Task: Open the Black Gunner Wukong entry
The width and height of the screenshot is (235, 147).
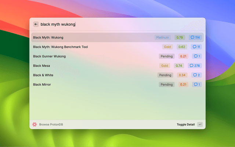Action: 49,56
